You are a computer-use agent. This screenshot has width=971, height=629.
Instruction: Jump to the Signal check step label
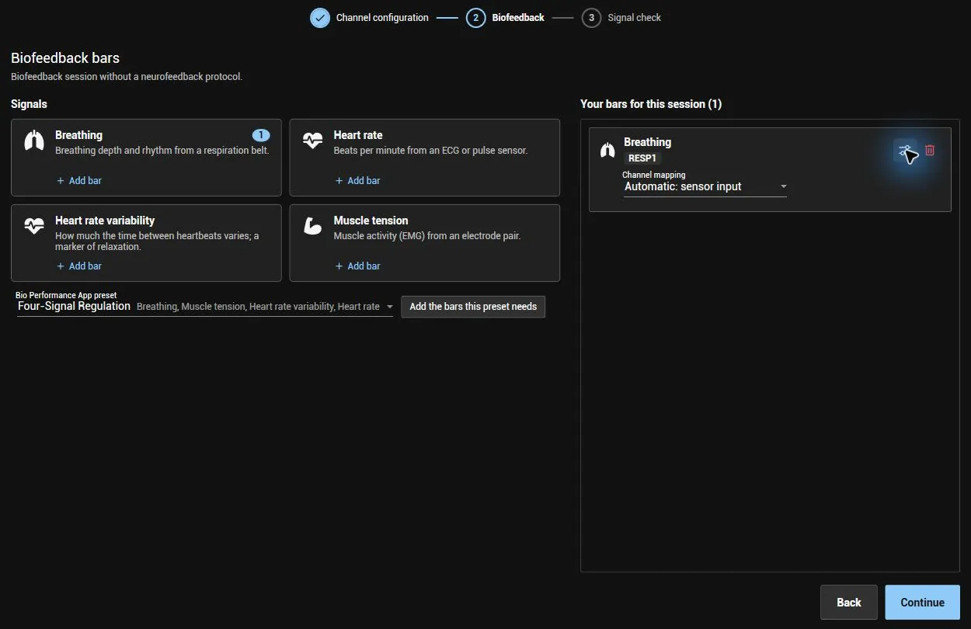click(635, 18)
